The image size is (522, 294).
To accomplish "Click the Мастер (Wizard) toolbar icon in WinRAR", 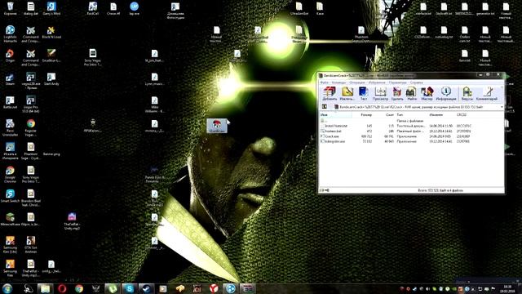I will click(427, 94).
